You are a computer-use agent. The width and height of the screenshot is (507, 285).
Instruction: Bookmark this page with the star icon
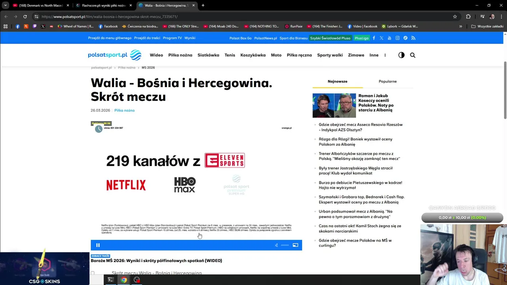pos(455,17)
